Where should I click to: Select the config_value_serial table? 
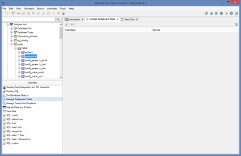(x=34, y=72)
